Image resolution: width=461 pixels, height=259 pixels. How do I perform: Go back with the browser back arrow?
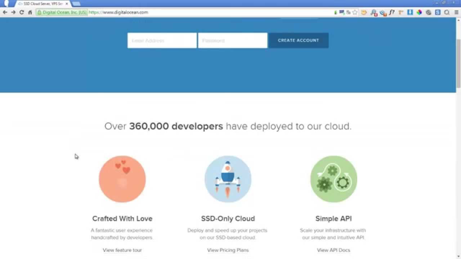pos(5,12)
